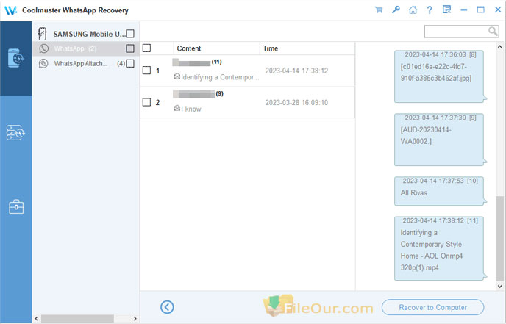Click the tree panel horizontal scrollbar thumb

point(77,319)
